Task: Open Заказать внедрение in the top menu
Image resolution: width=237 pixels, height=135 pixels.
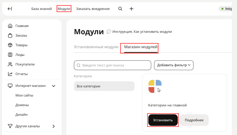Action: (x=93, y=9)
